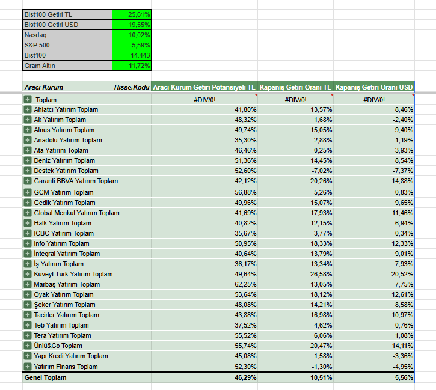Viewport: 436px width, 390px height.
Task: Expand Ünlü&Co Toplam group
Action: [x=28, y=346]
